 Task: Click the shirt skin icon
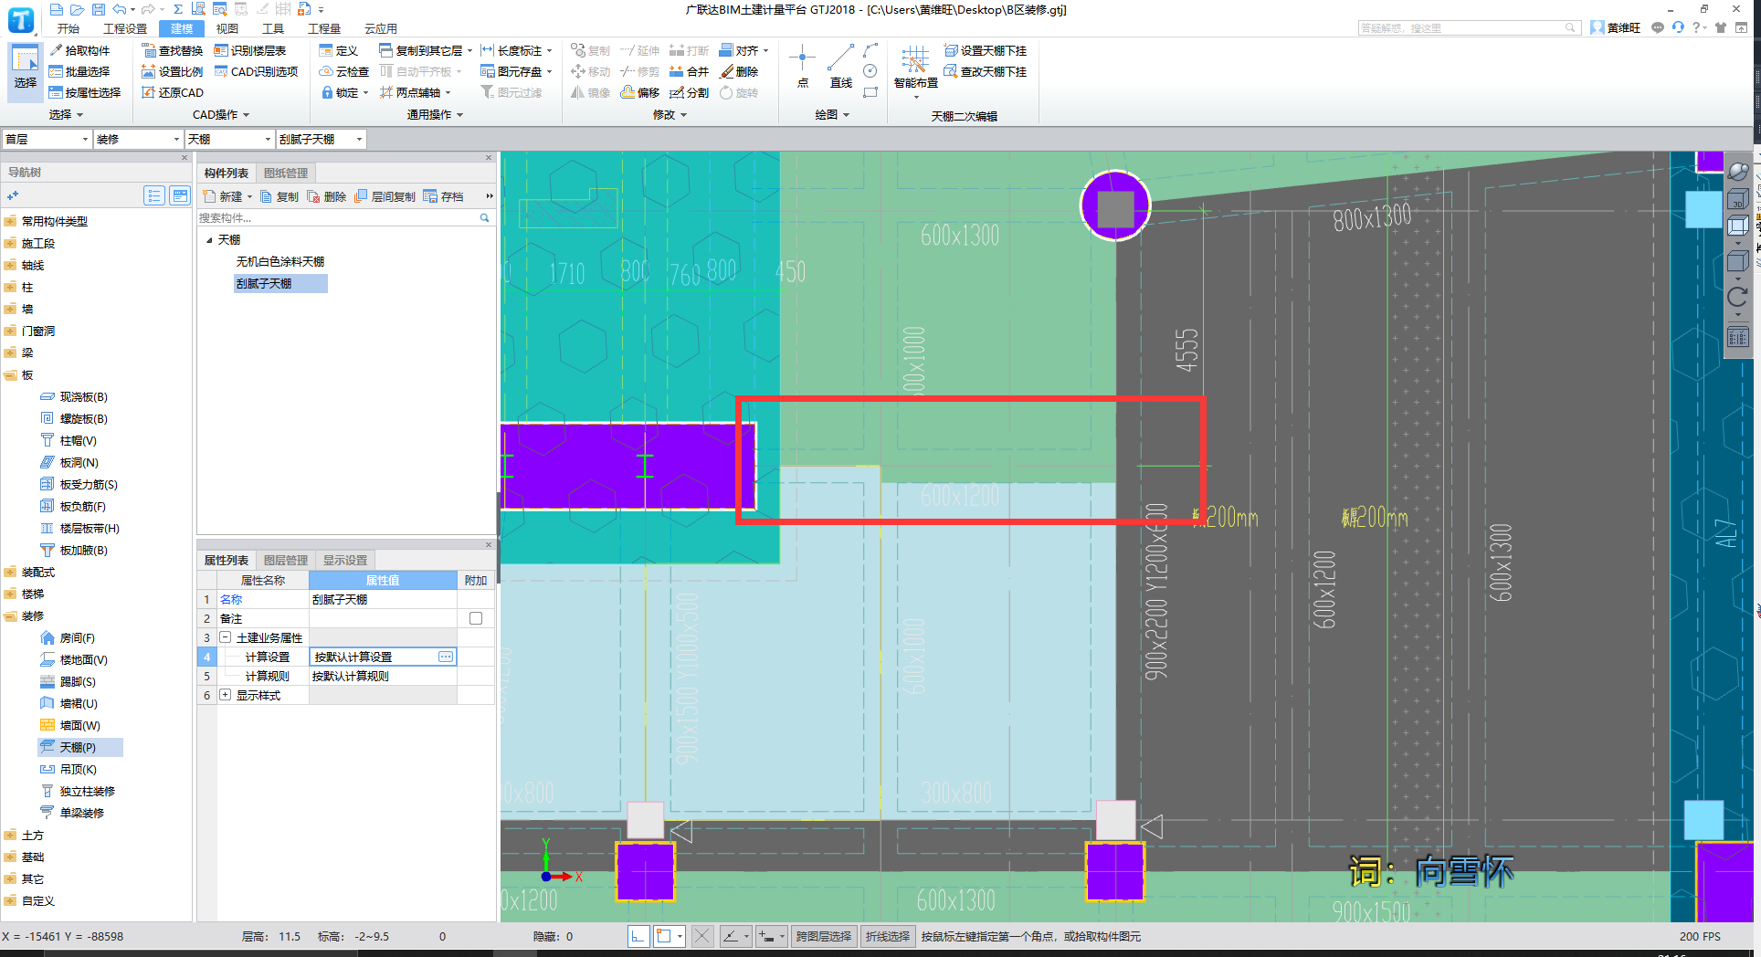tap(1721, 27)
